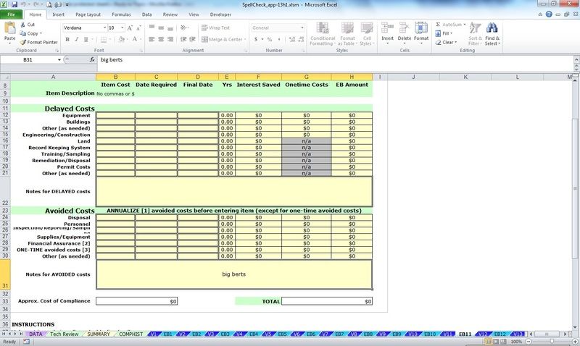Click the Save icon in Quick Access Toolbar
580x346 pixels.
(14, 4)
